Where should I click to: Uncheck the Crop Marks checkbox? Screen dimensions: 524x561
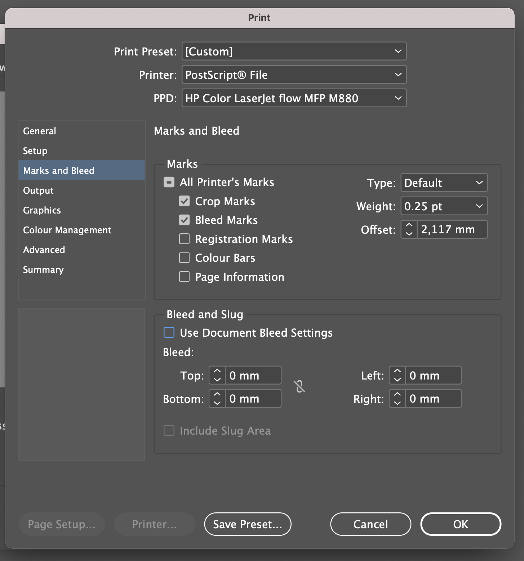point(185,201)
